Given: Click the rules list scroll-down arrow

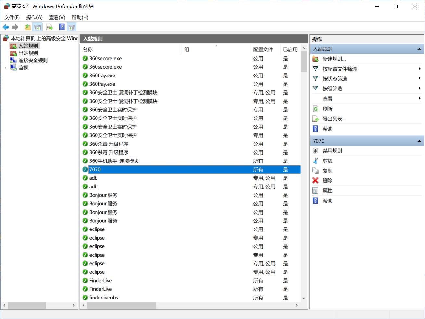Looking at the screenshot, I should pos(304,298).
